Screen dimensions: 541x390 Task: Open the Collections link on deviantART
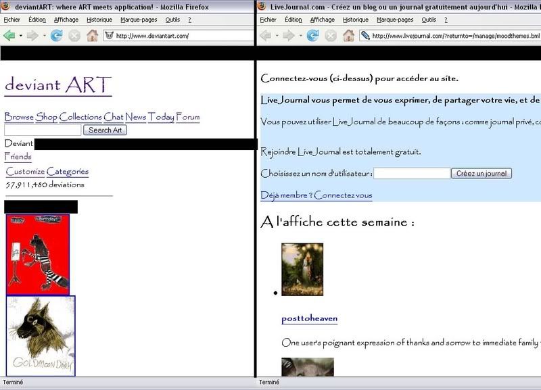(x=80, y=117)
